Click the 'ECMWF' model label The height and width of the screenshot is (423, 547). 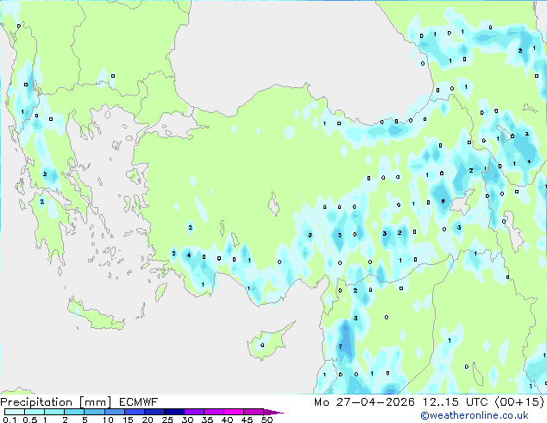coord(138,402)
